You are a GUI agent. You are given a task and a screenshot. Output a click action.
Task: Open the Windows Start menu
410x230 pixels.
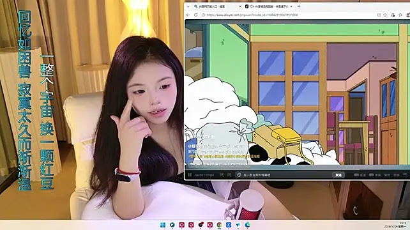tap(163, 225)
